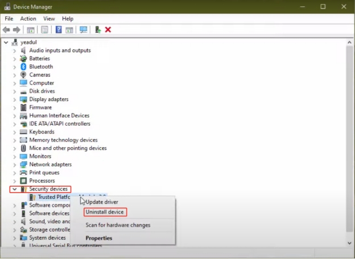Expand the Network adapters chevron
The width and height of the screenshot is (355, 259).
coord(14,165)
